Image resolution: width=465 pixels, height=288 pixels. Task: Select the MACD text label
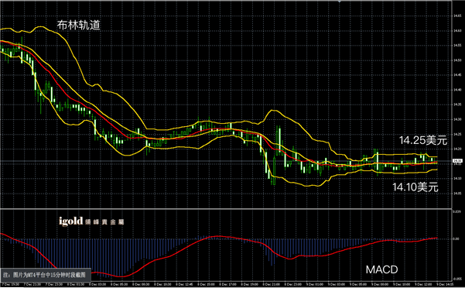[x=381, y=269]
